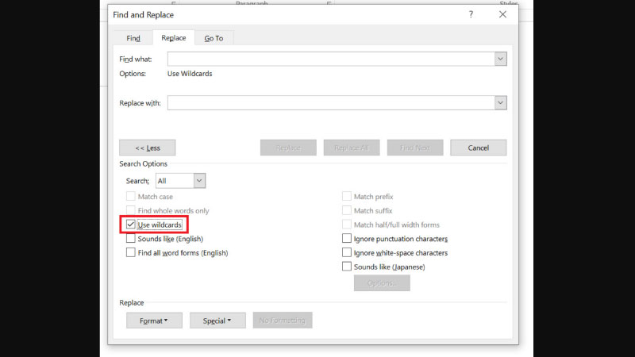Uncheck the Use wildcards checkbox
The height and width of the screenshot is (357, 635).
(131, 225)
